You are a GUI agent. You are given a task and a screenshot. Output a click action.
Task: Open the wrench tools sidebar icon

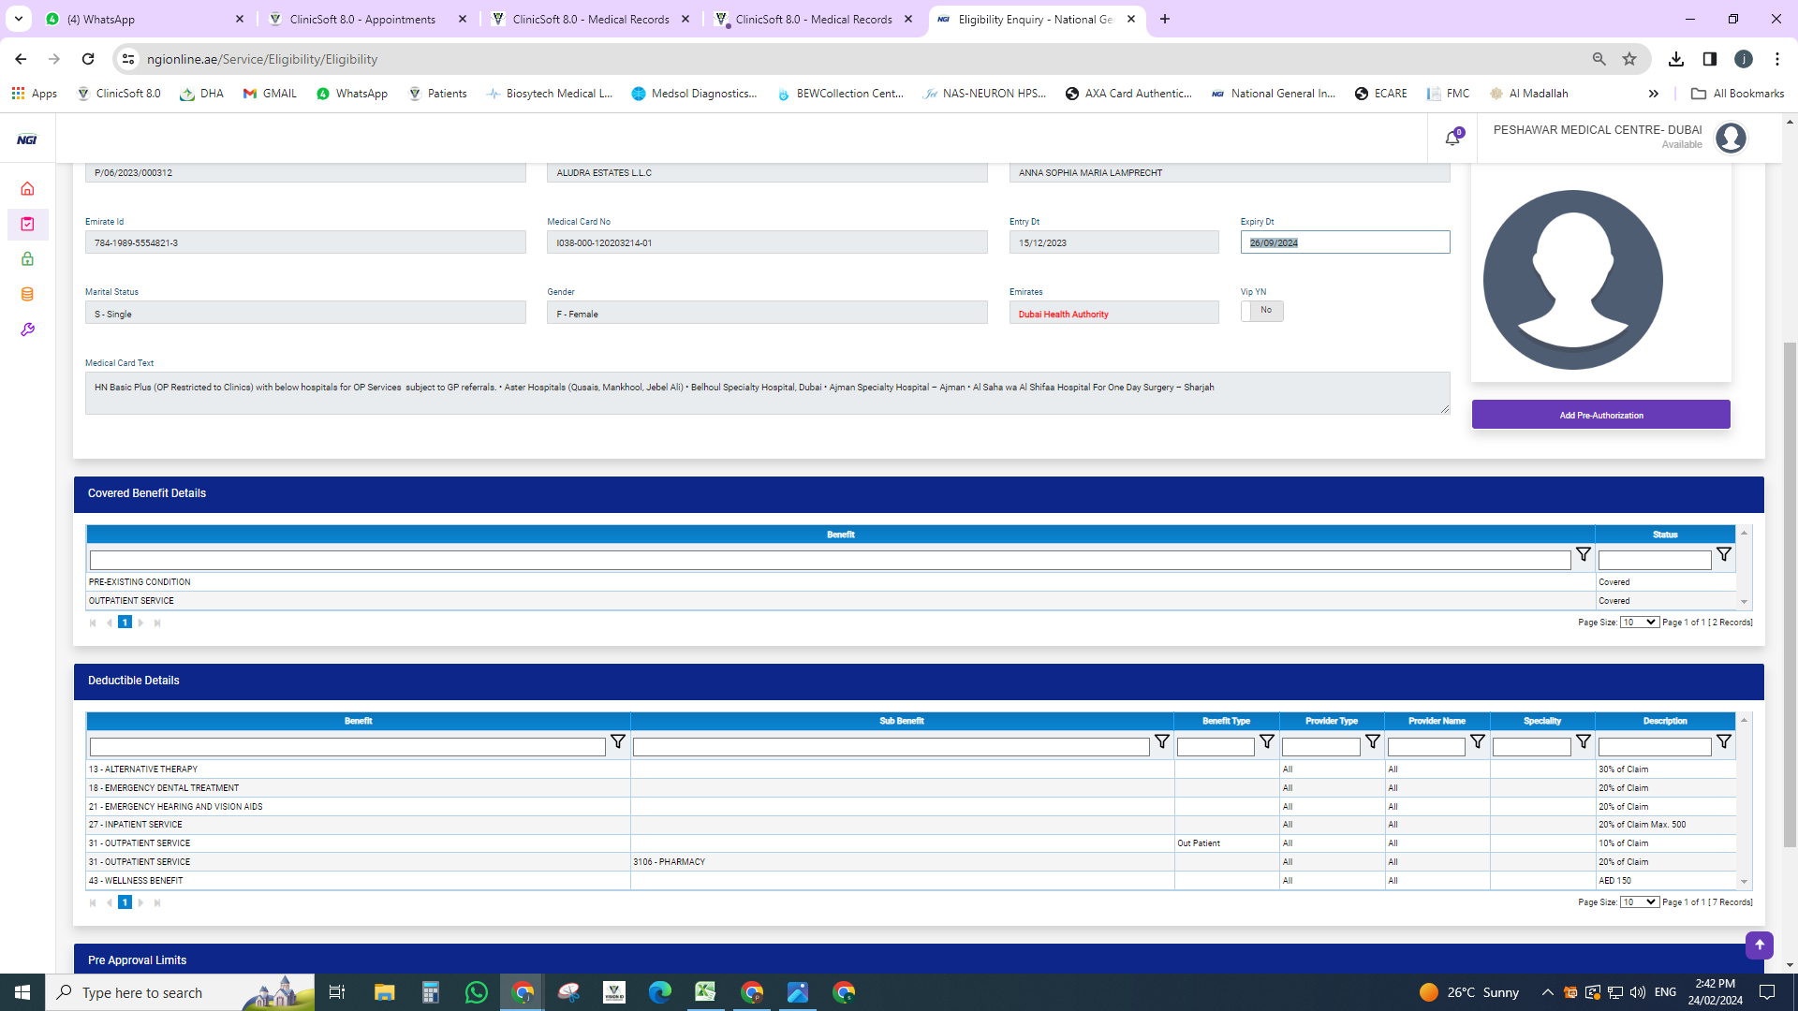tap(27, 330)
